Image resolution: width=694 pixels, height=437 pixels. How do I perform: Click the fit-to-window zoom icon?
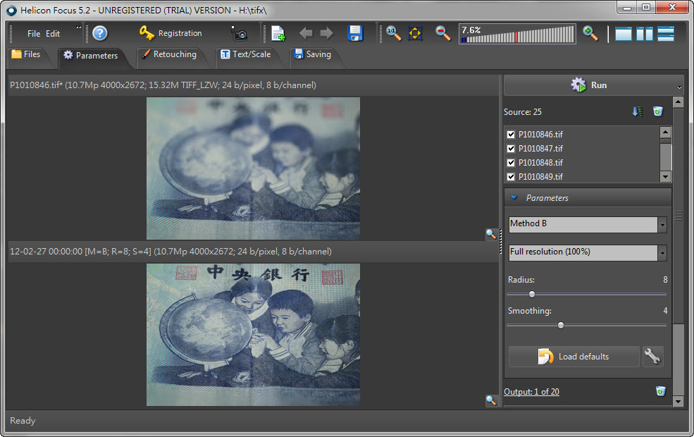pos(415,33)
